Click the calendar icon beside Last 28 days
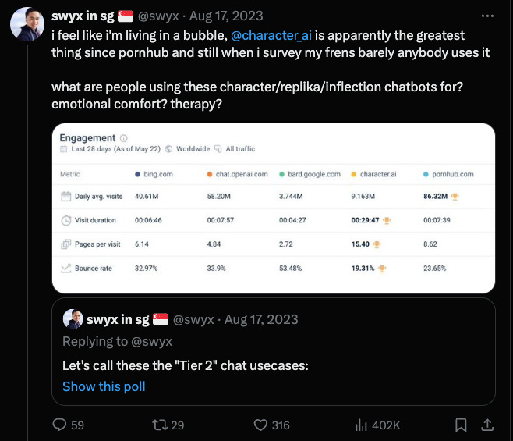 pyautogui.click(x=63, y=149)
